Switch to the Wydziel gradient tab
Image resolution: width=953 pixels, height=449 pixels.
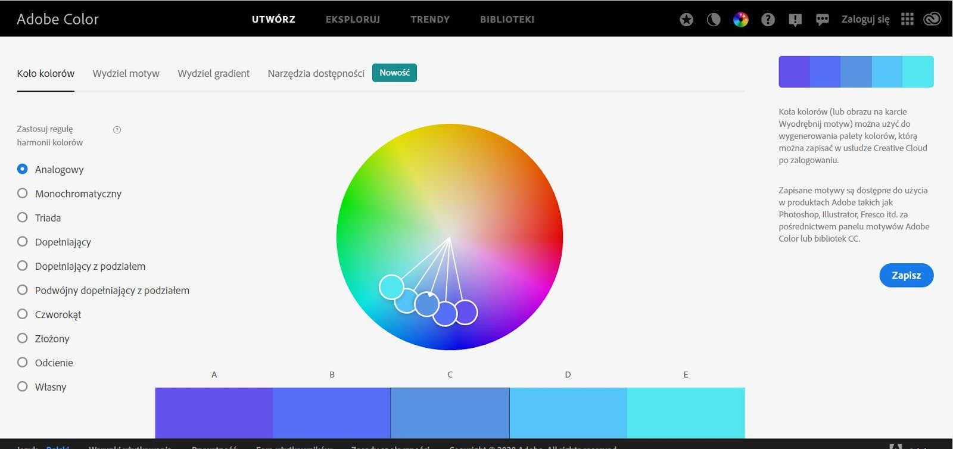click(x=213, y=74)
